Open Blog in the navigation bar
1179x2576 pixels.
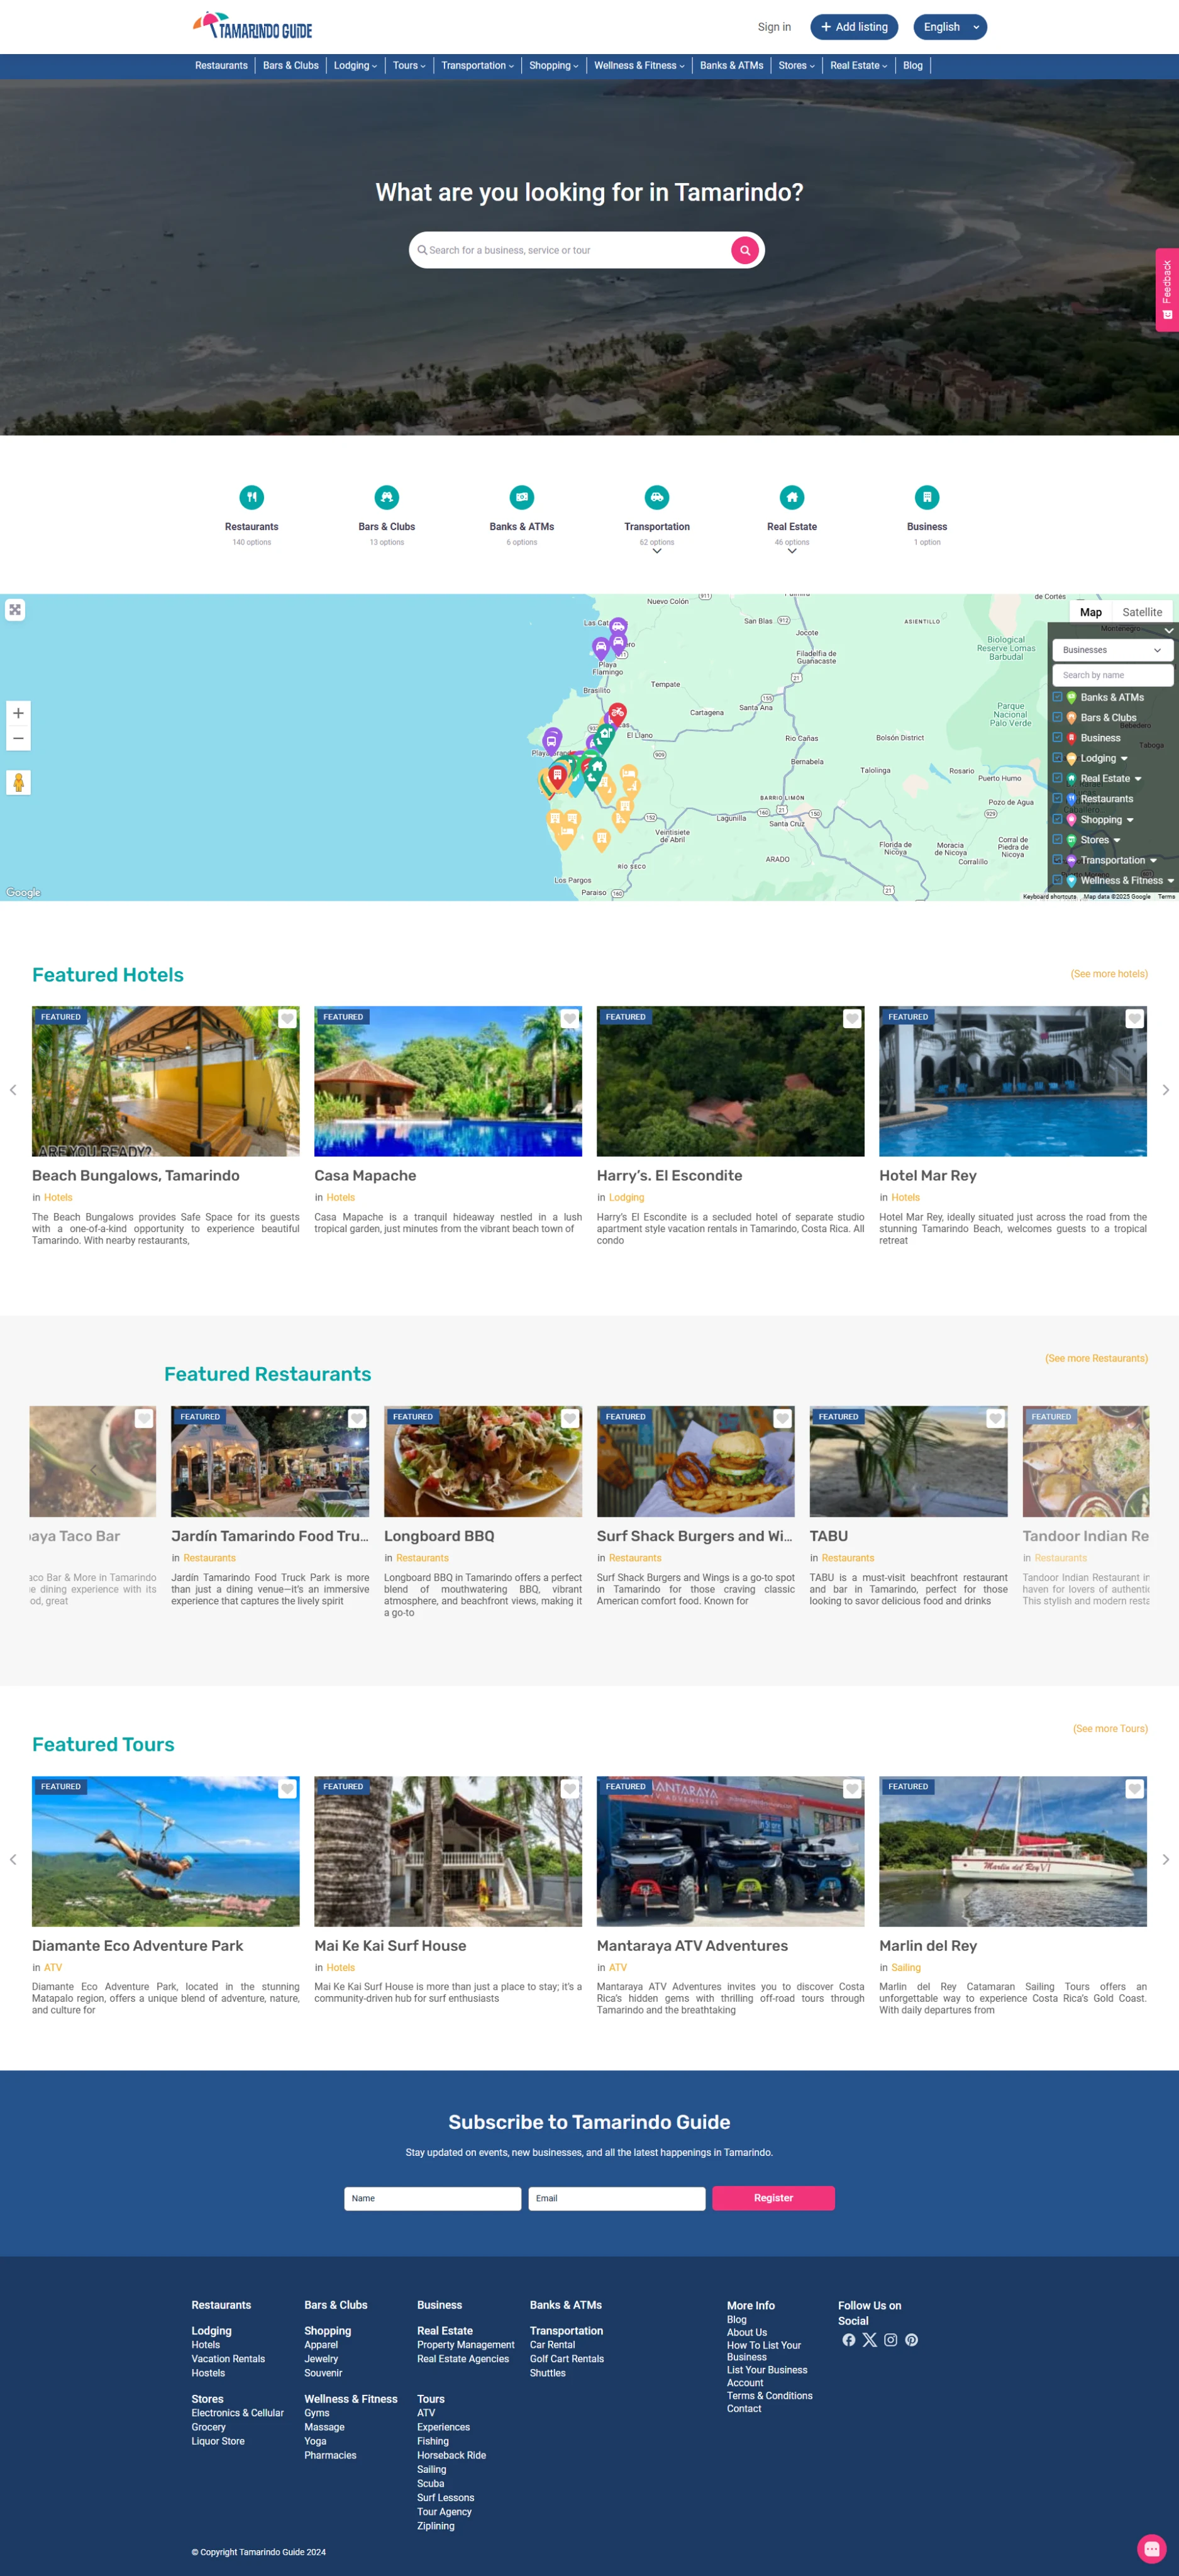(913, 66)
